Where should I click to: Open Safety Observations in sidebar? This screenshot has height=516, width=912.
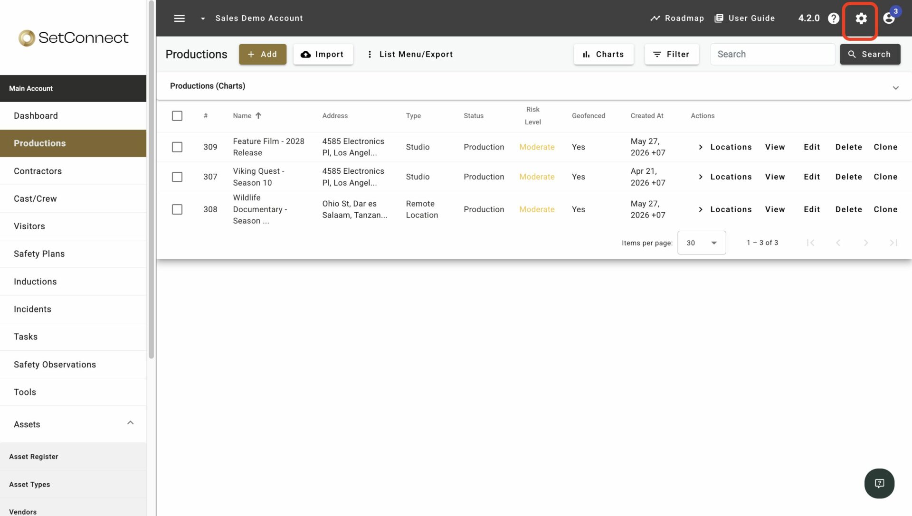pyautogui.click(x=73, y=365)
